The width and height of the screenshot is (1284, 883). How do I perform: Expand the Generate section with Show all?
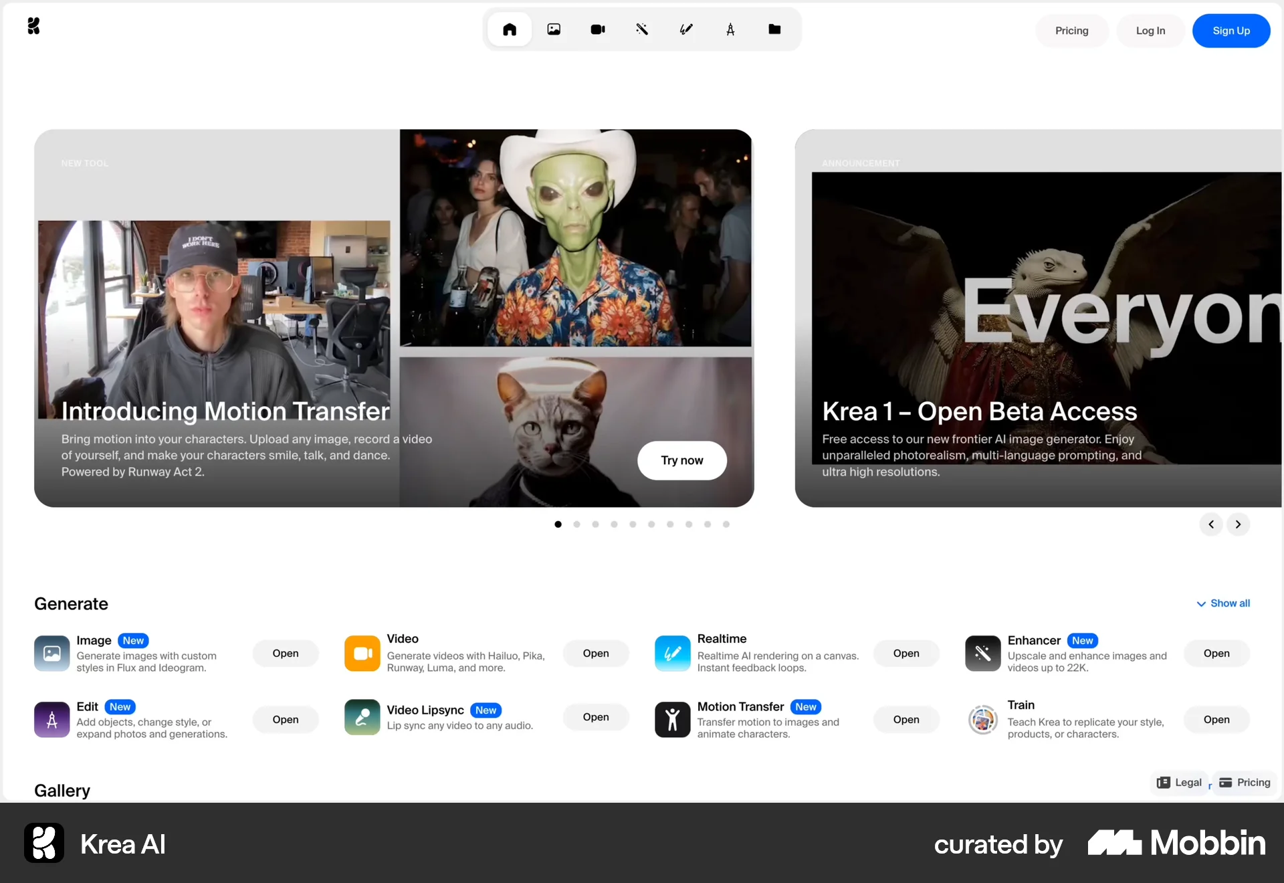(1223, 603)
